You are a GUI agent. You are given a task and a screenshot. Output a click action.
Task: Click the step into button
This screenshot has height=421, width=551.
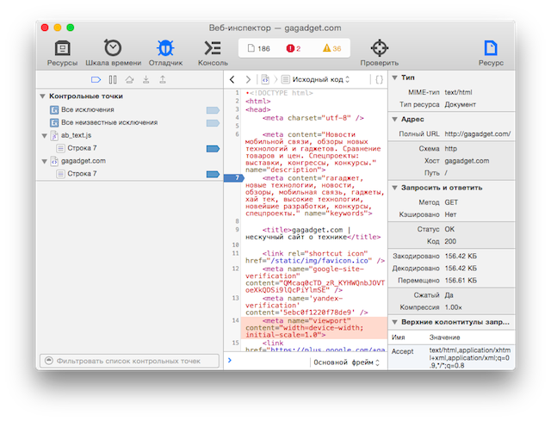click(x=145, y=80)
